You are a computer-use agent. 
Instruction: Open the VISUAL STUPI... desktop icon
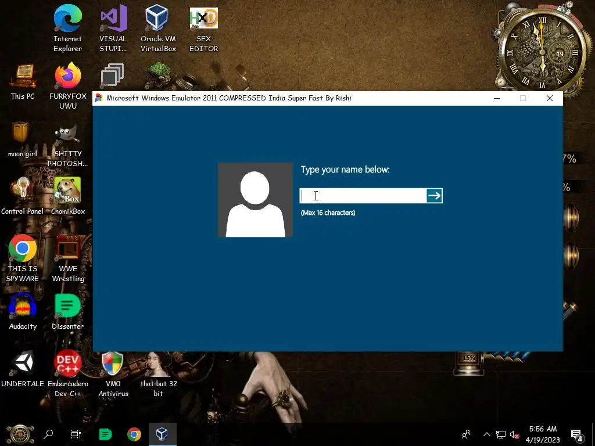[x=113, y=28]
